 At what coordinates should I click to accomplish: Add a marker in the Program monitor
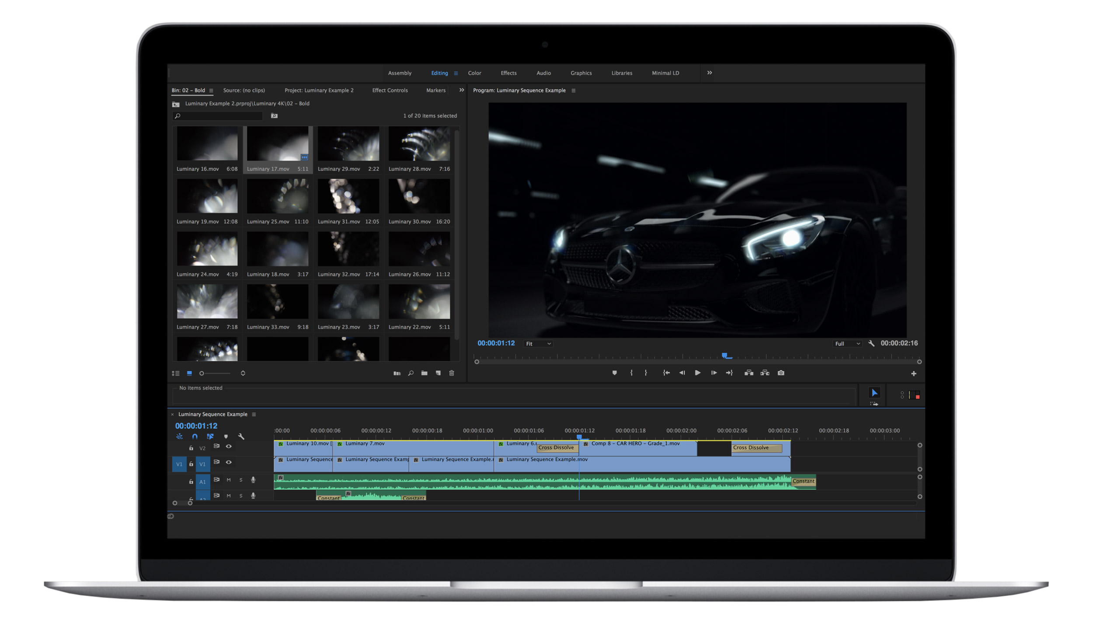pos(614,373)
